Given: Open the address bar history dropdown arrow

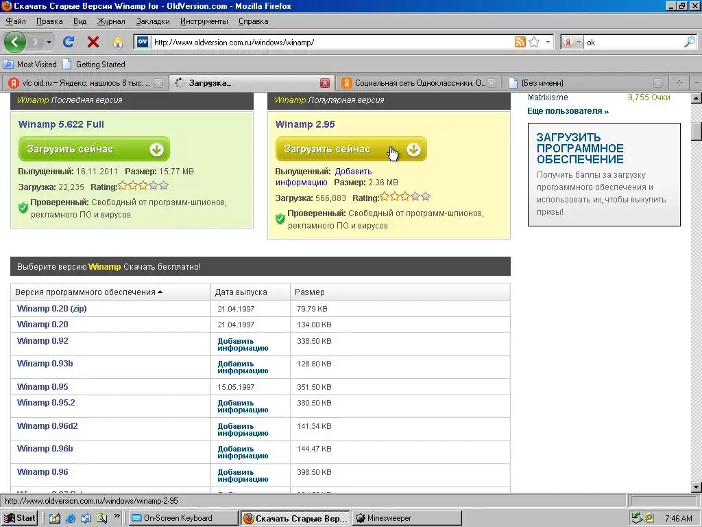Looking at the screenshot, I should (548, 42).
